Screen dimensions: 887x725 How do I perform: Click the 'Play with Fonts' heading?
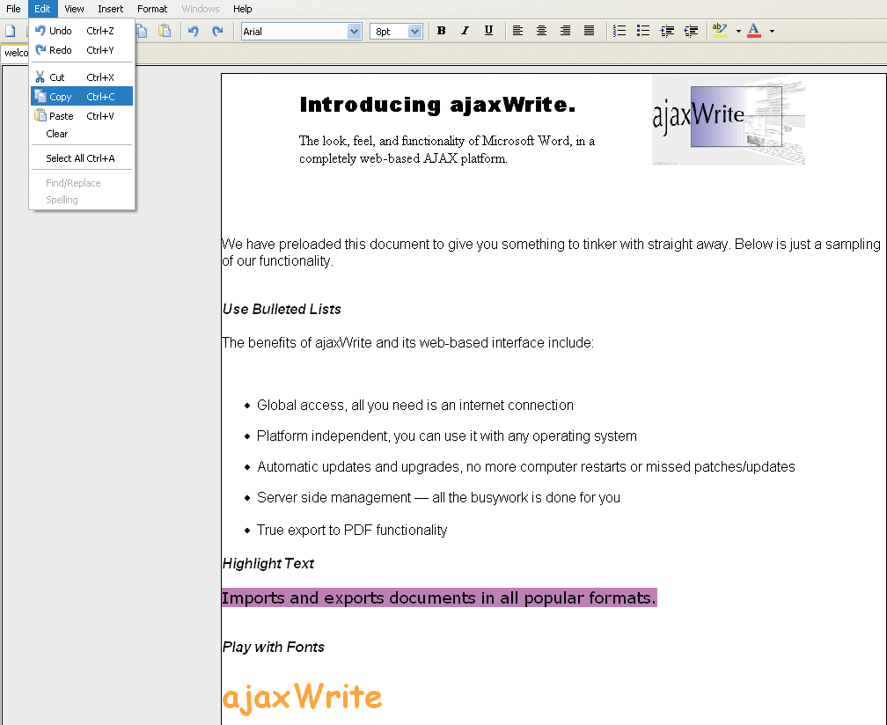[x=273, y=647]
